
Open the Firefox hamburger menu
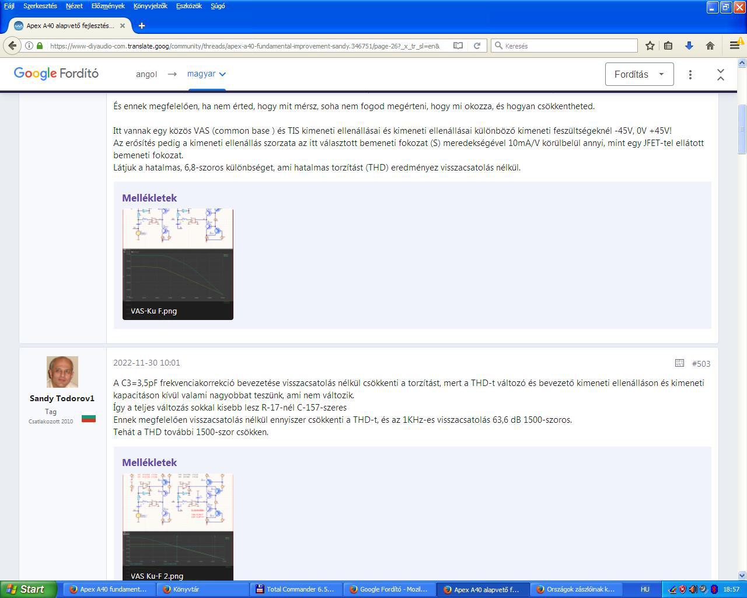tap(735, 46)
